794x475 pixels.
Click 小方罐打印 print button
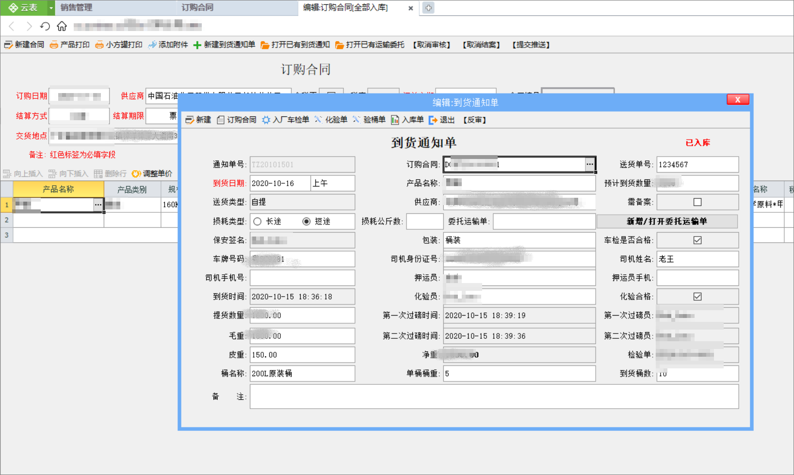click(x=119, y=45)
